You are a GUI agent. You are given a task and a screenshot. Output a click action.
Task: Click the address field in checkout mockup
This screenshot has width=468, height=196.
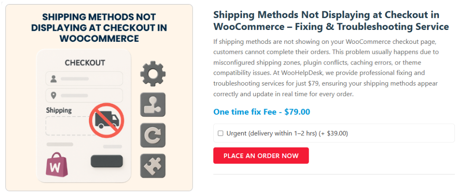point(84,95)
